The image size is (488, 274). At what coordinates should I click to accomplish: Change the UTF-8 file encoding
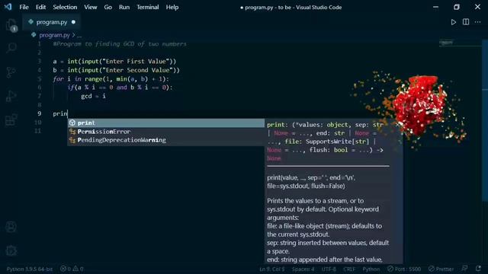pyautogui.click(x=329, y=269)
